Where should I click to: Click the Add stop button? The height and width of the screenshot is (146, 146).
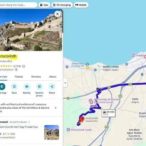coord(2,87)
